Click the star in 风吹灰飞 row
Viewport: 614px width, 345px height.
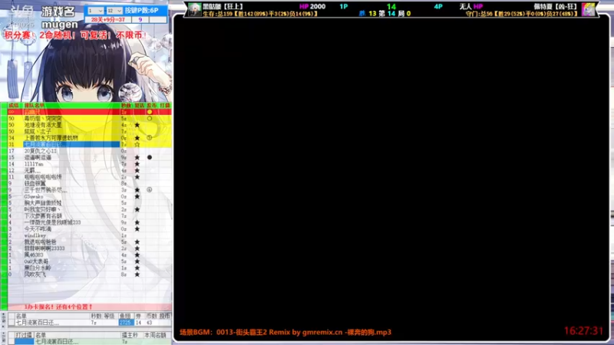(137, 274)
